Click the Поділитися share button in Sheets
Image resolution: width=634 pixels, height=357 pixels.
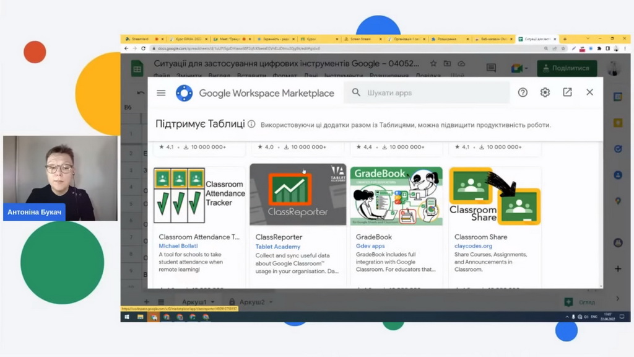click(x=567, y=68)
